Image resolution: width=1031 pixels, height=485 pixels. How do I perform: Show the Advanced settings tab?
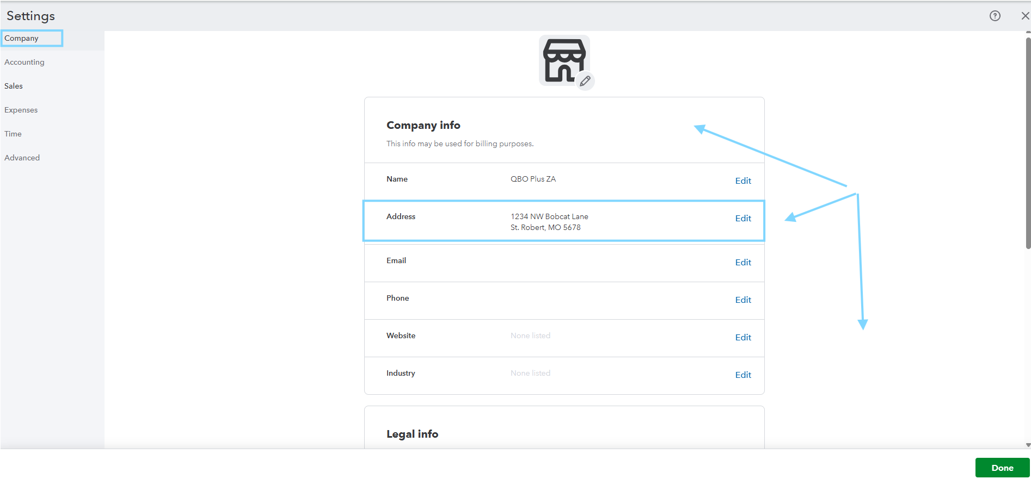pyautogui.click(x=22, y=158)
